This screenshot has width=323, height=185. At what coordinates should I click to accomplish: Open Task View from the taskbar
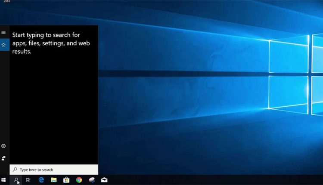[x=28, y=180]
